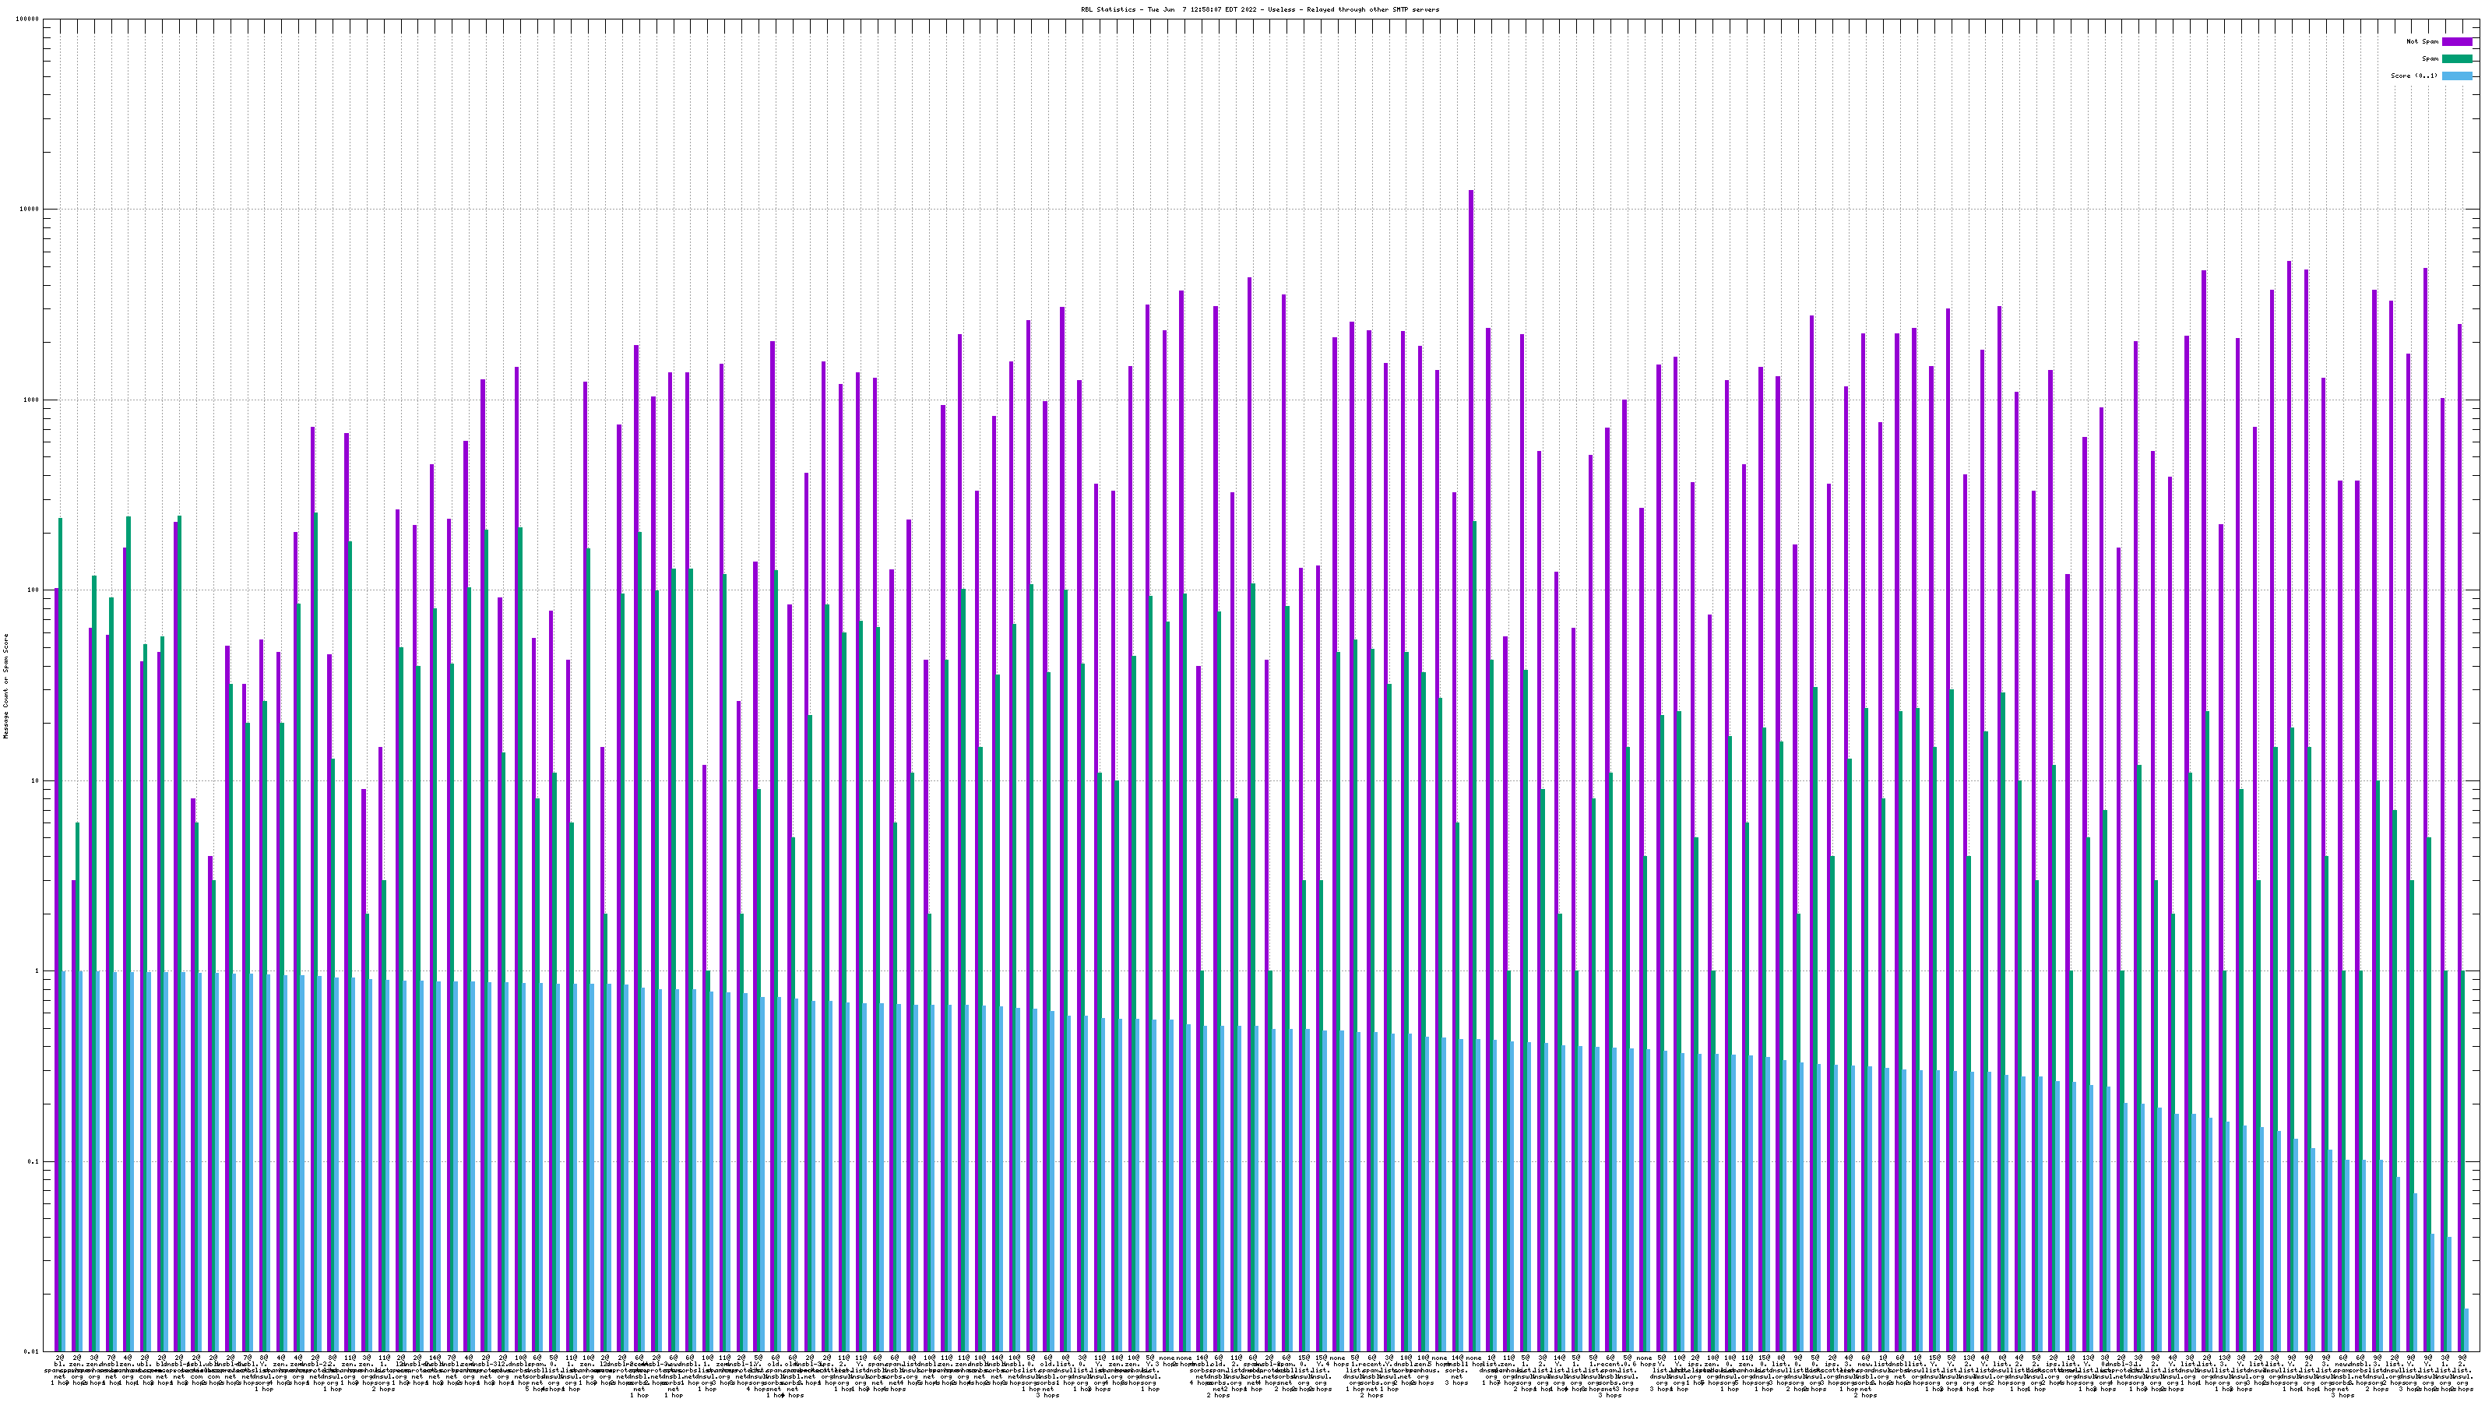Click the 10 y-axis tick label
Image resolution: width=2492 pixels, height=1402 pixels.
(x=36, y=780)
